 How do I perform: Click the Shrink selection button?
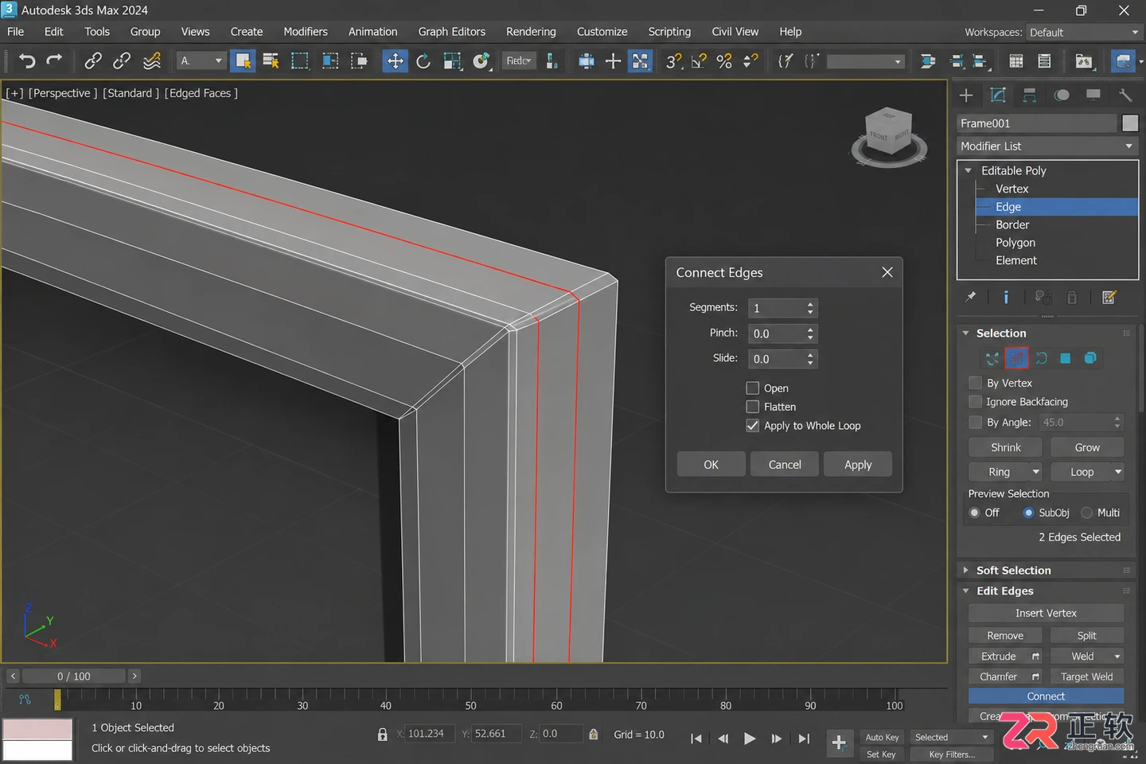coord(1006,448)
